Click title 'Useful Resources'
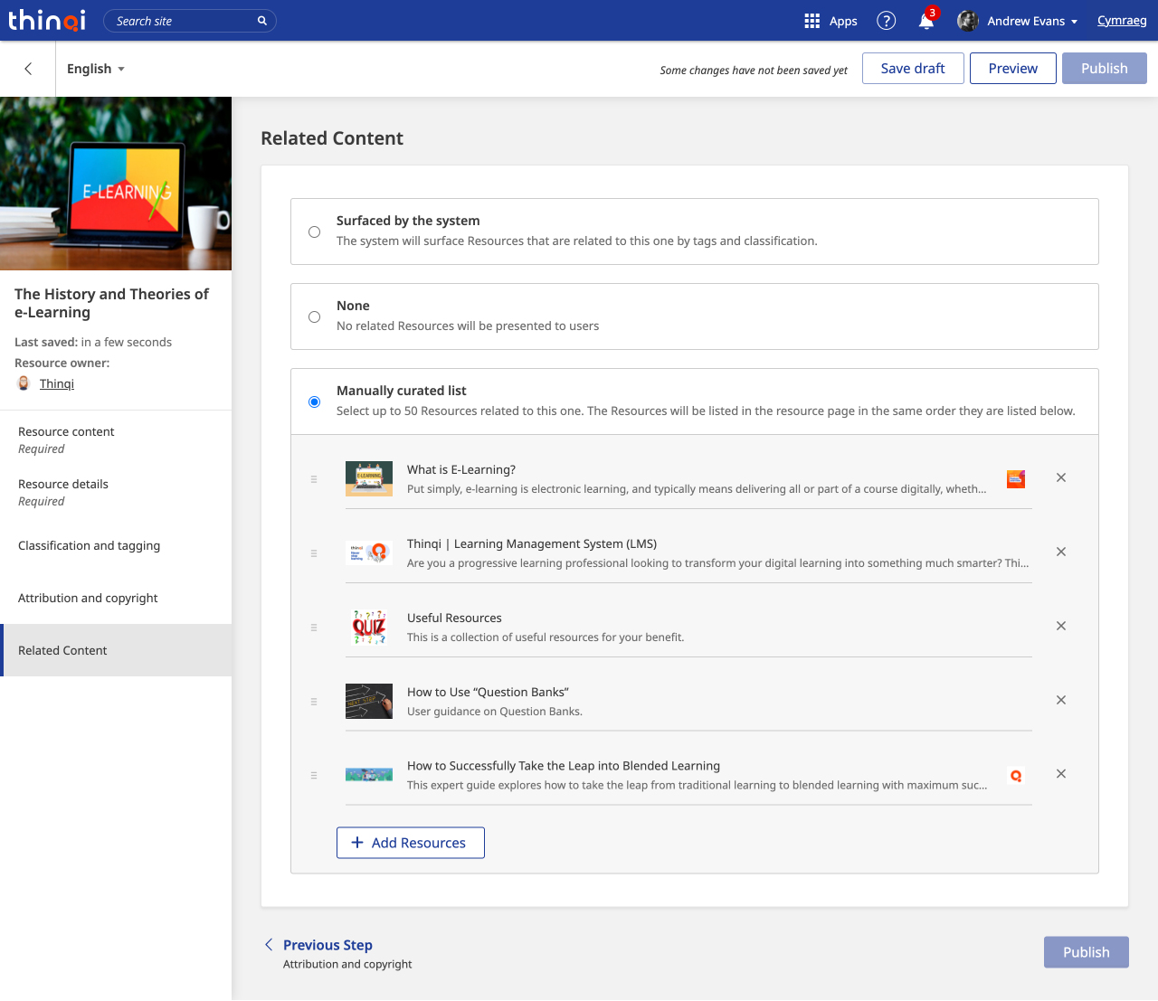 coord(454,618)
